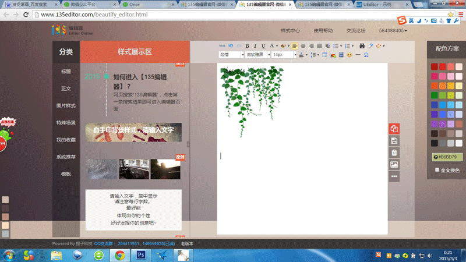Viewport: 466px width, 262px height.
Task: Apply italic formatting
Action: pyautogui.click(x=255, y=46)
